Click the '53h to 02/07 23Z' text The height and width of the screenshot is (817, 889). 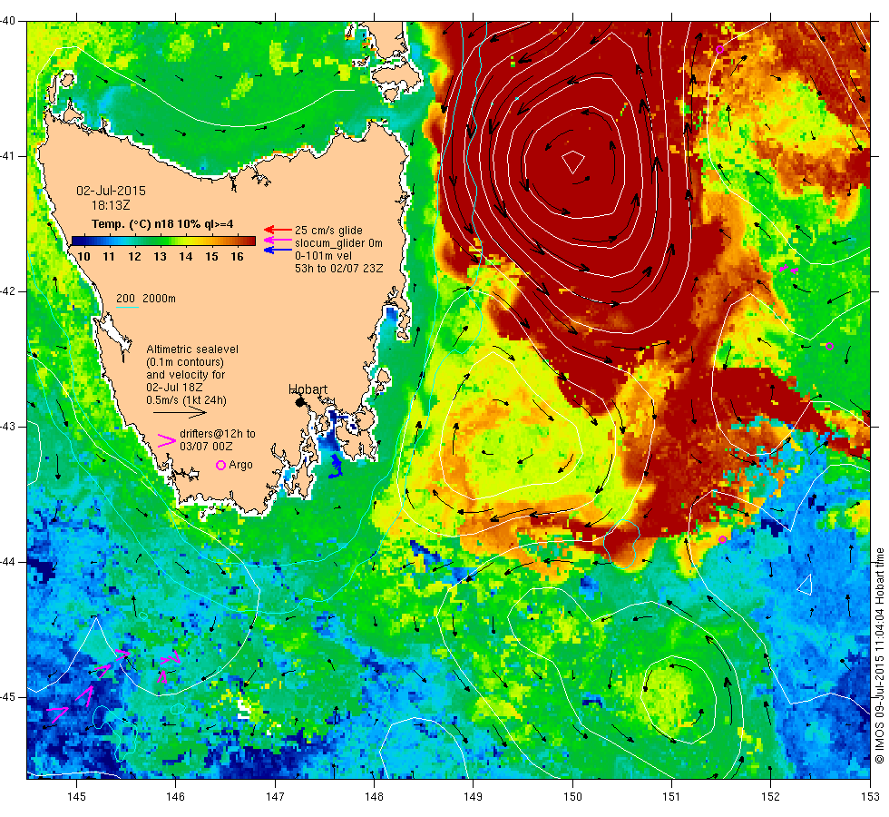point(339,269)
